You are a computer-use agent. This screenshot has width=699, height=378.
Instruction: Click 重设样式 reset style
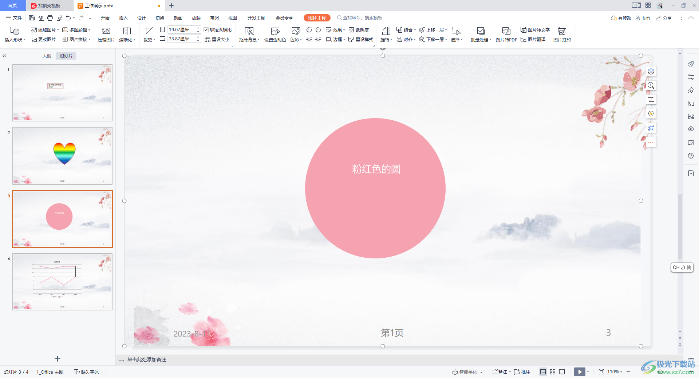[x=361, y=39]
